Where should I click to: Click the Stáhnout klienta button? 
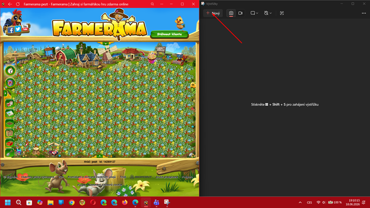click(169, 34)
